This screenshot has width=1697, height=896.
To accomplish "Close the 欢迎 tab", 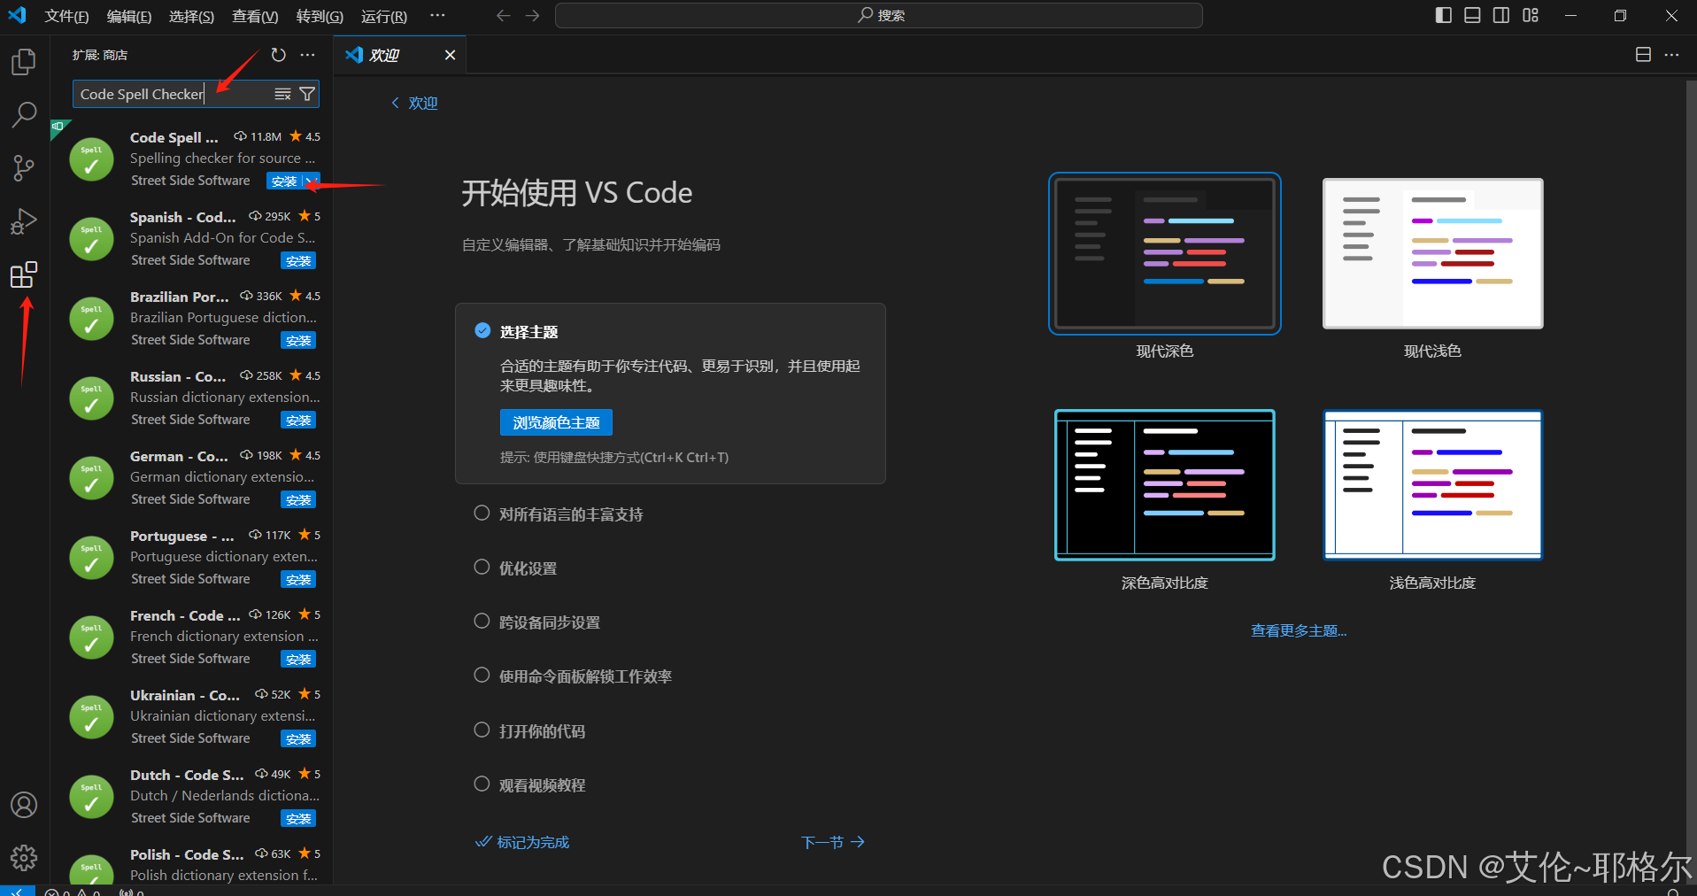I will point(450,55).
